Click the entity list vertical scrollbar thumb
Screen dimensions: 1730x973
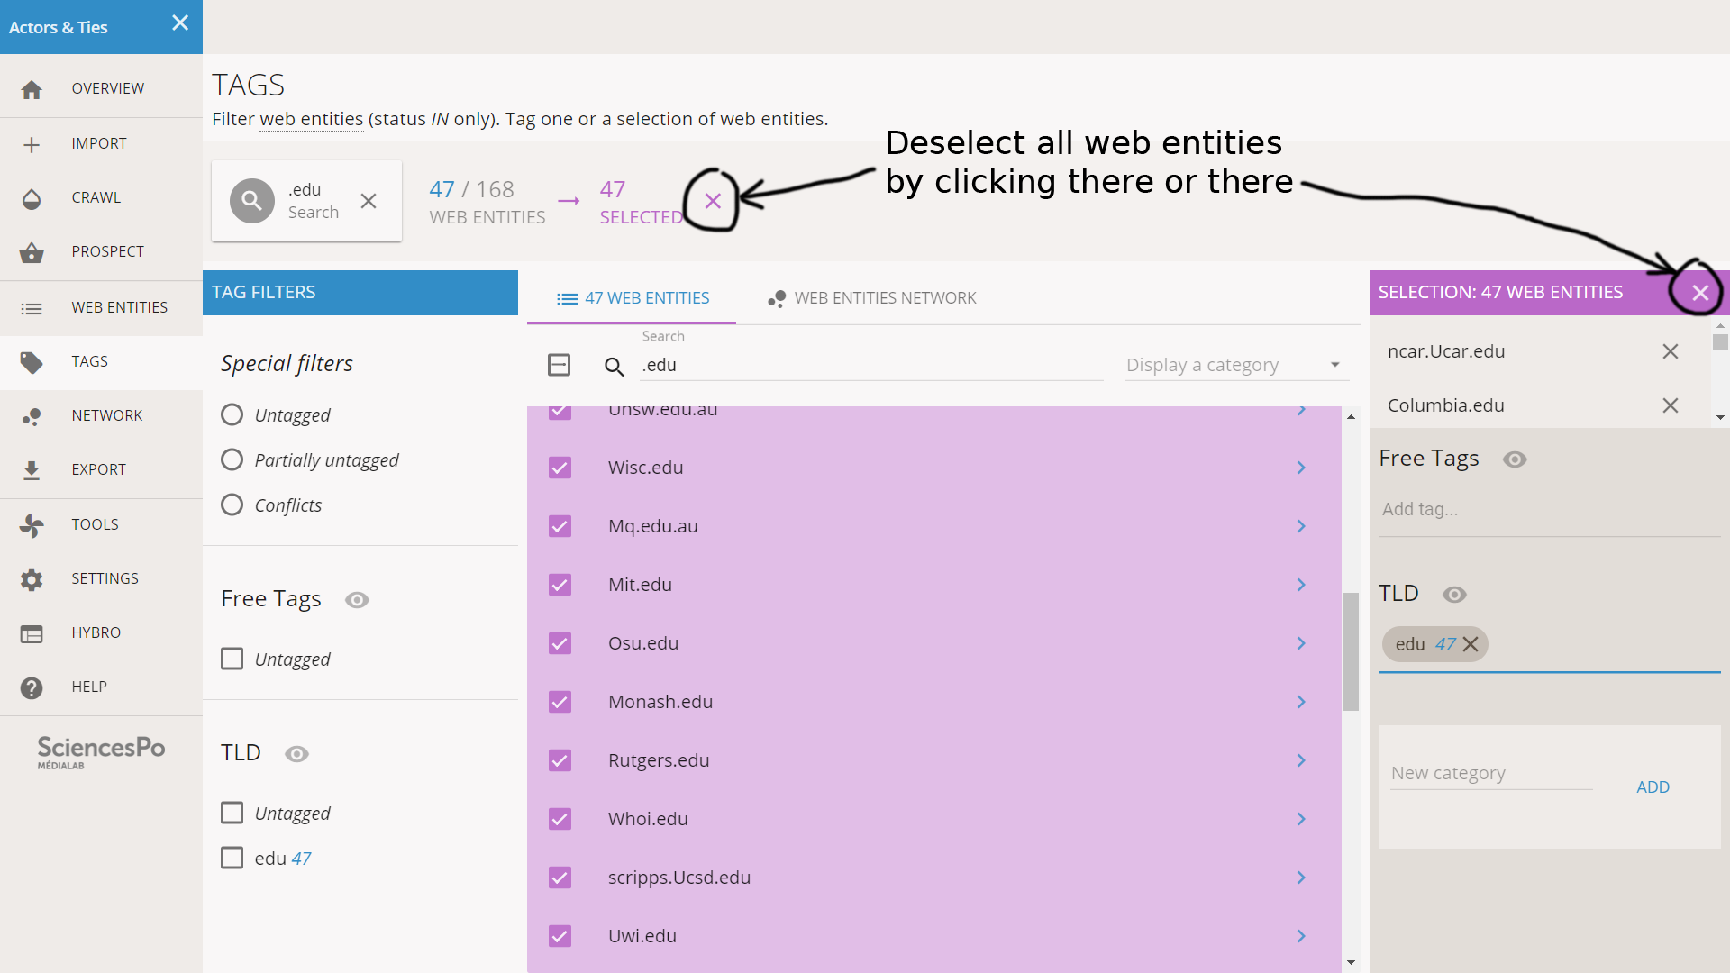1351,651
